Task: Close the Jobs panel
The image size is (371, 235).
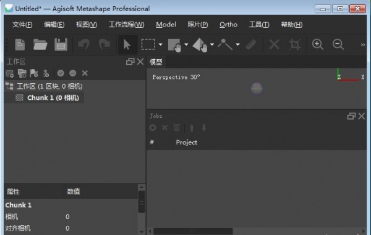Action: pos(362,116)
